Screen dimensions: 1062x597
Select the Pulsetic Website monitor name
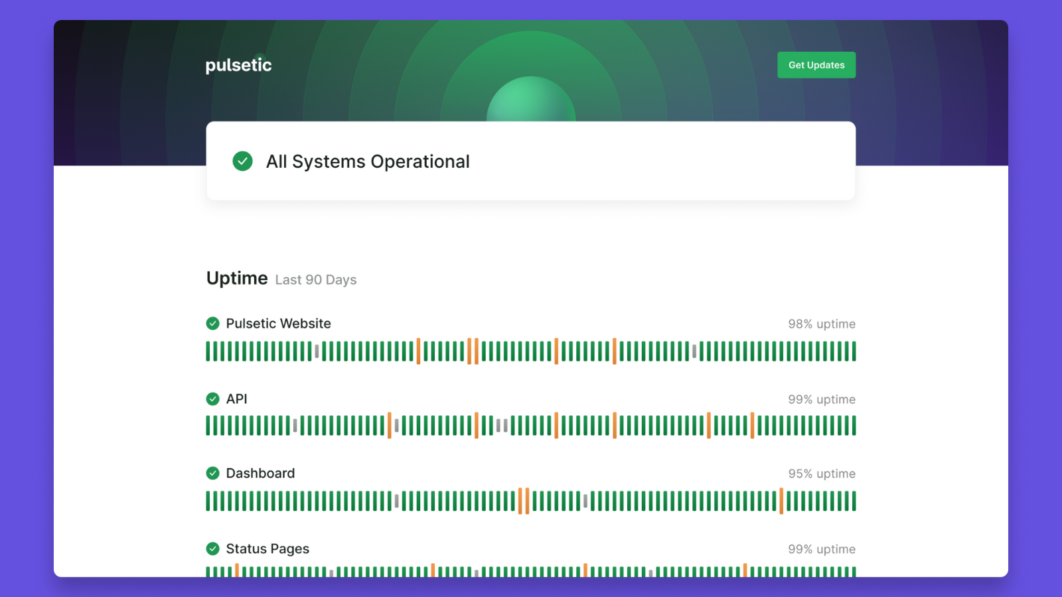click(x=278, y=324)
